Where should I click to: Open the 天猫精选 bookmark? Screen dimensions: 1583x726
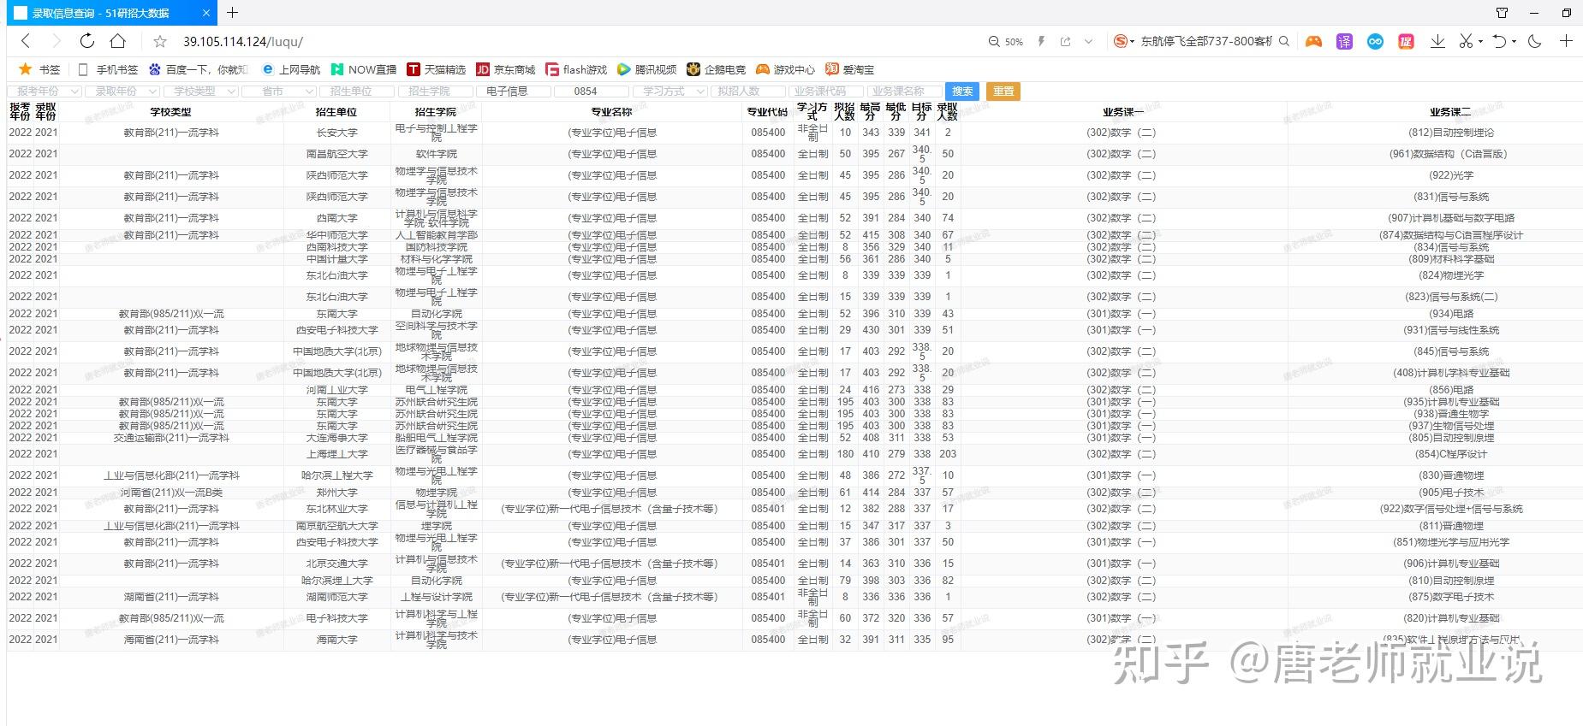coord(437,69)
